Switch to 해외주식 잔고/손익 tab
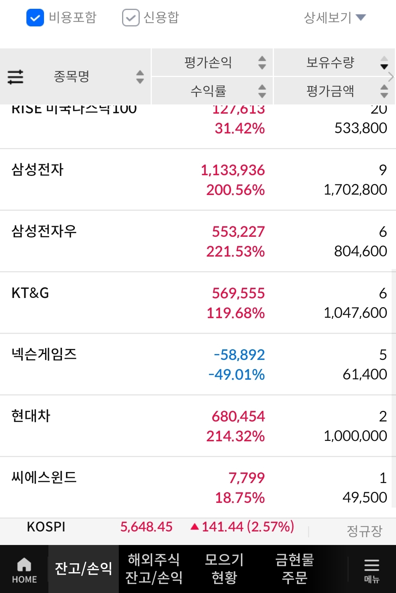 (x=154, y=568)
